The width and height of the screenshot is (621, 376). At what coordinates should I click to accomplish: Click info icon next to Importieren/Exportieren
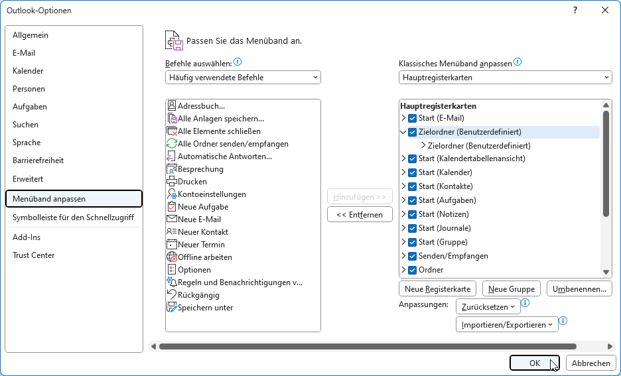point(563,320)
